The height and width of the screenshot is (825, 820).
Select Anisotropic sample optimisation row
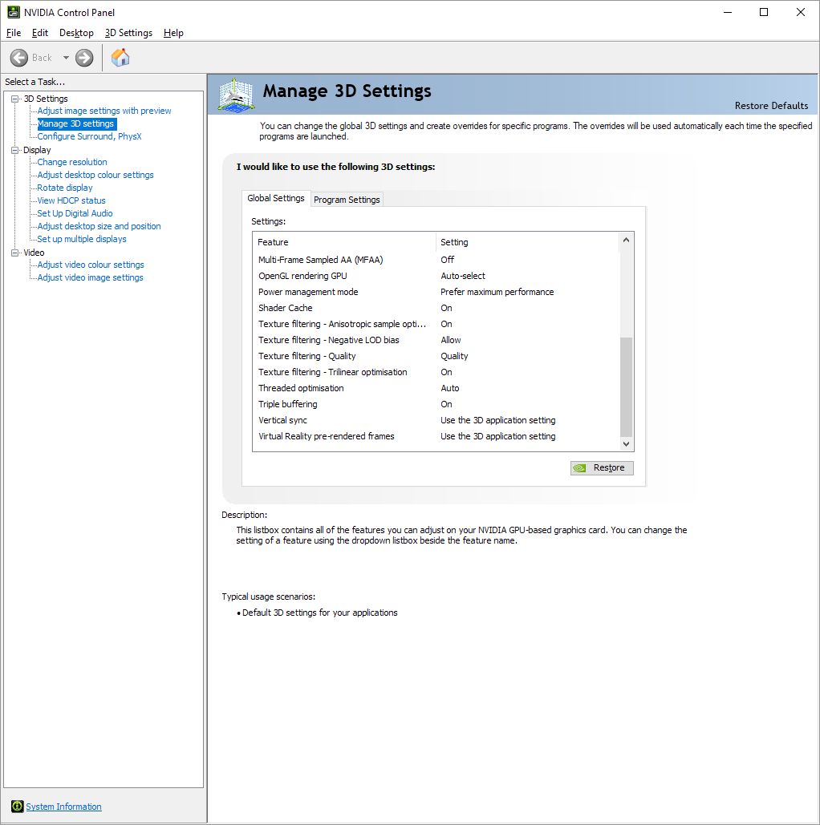[x=436, y=324]
